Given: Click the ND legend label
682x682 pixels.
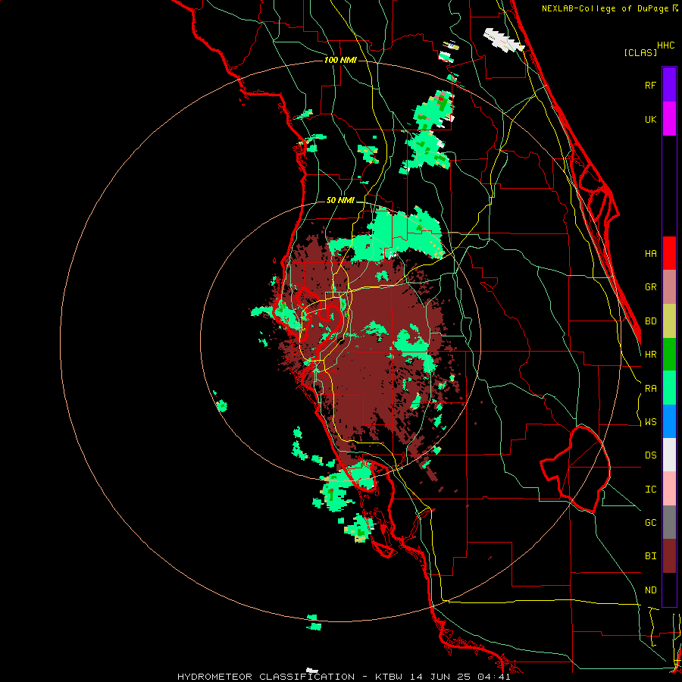Looking at the screenshot, I should (651, 590).
